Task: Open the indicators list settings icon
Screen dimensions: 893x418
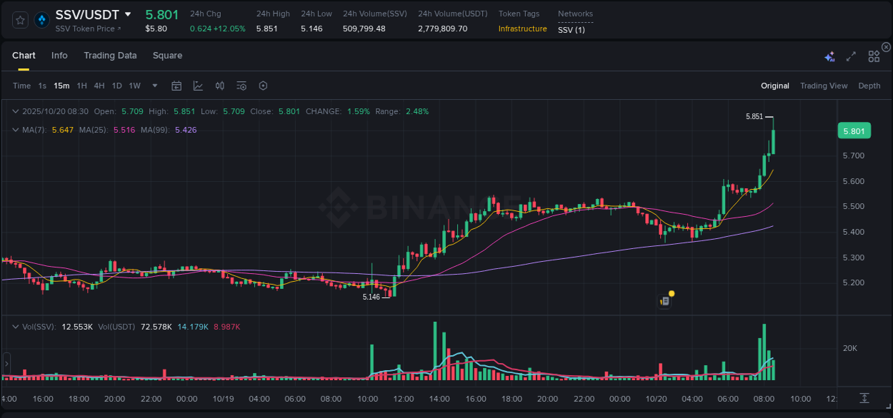Action: [241, 86]
